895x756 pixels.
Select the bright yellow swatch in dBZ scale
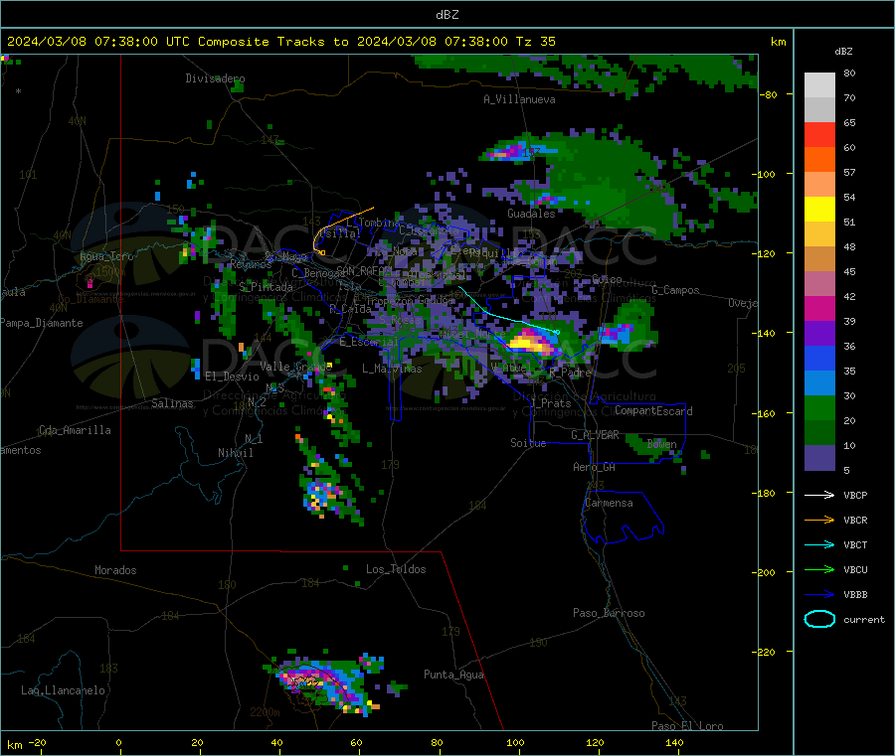point(819,210)
